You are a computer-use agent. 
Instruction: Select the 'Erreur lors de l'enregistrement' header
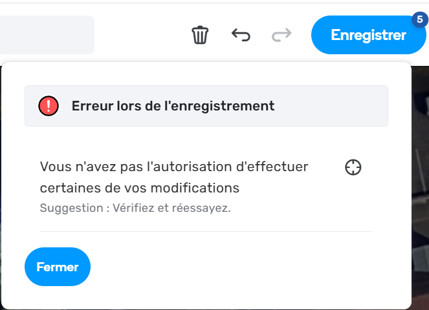coord(173,106)
